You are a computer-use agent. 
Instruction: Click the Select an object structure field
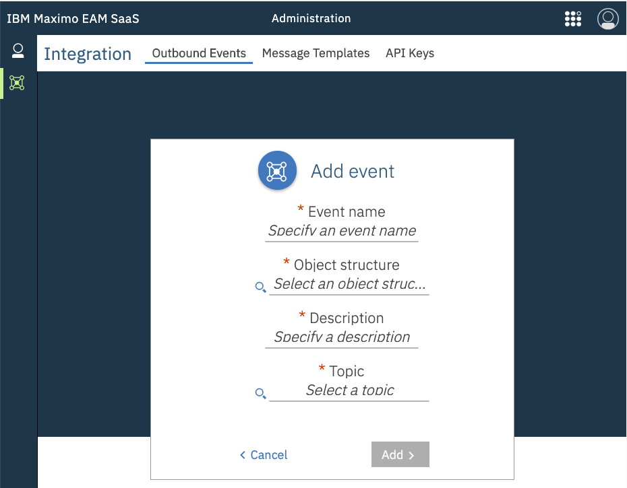[349, 284]
